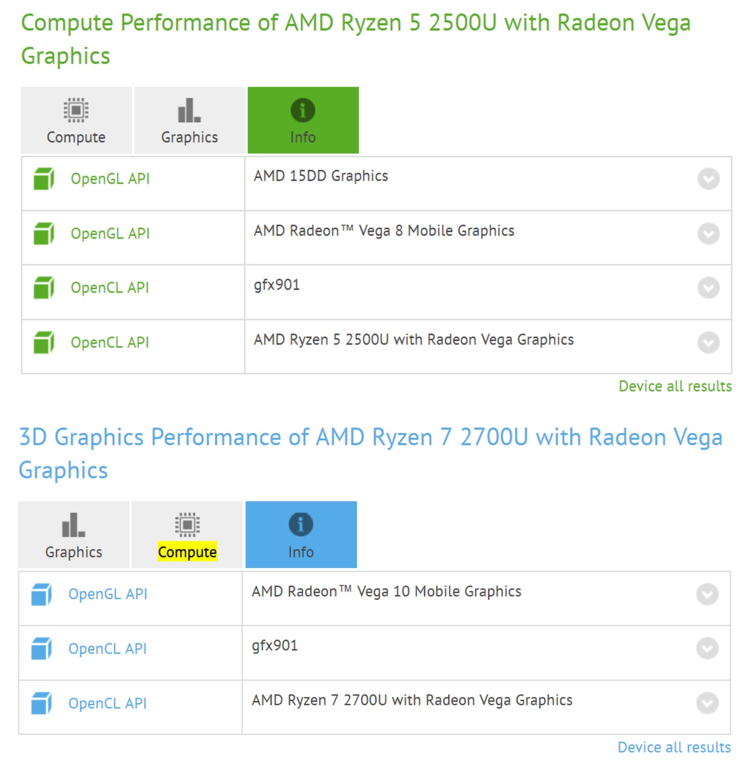Click the 3D Graphics Performance of Ryzen 7 2700U heading
The height and width of the screenshot is (765, 756).
coord(371,454)
